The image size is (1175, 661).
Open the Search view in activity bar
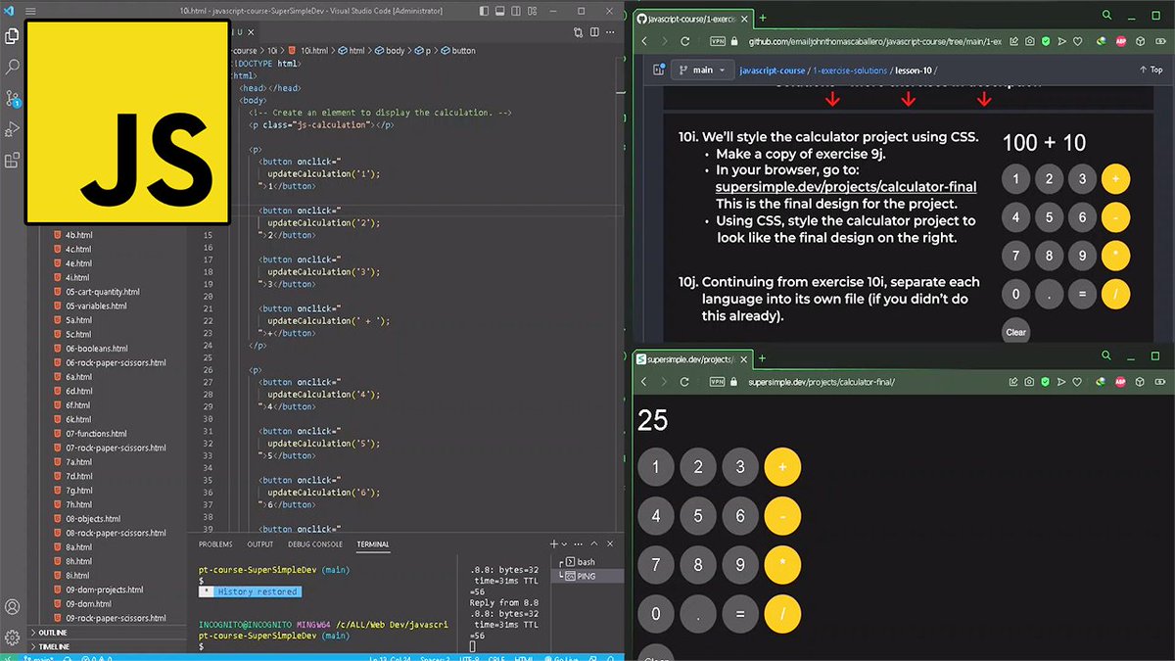pyautogui.click(x=13, y=67)
